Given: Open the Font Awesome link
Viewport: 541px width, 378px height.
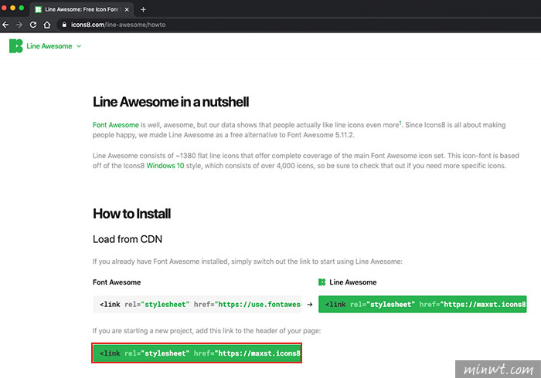Looking at the screenshot, I should pyautogui.click(x=116, y=125).
